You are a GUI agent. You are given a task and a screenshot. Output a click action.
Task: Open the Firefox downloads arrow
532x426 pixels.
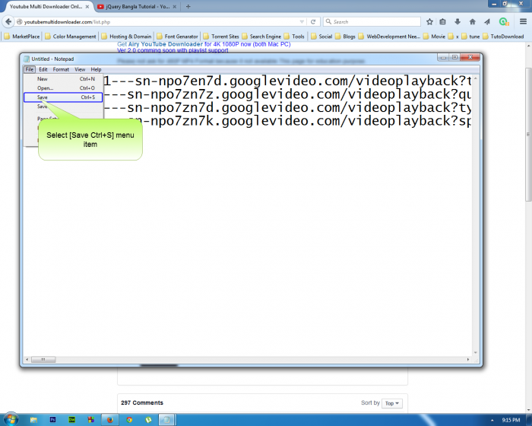click(x=458, y=22)
